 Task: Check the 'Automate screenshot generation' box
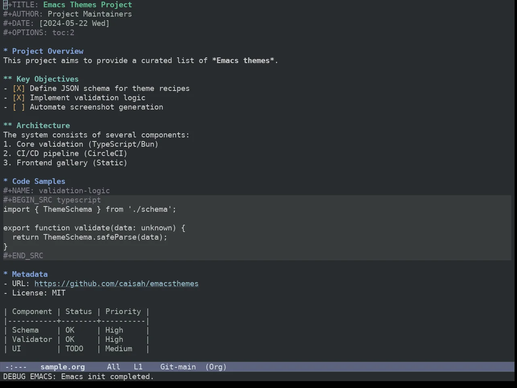point(19,107)
